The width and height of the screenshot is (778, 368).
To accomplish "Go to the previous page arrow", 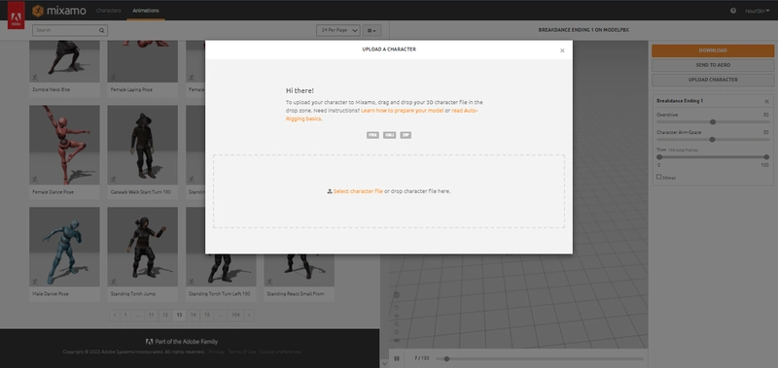I will pos(115,315).
